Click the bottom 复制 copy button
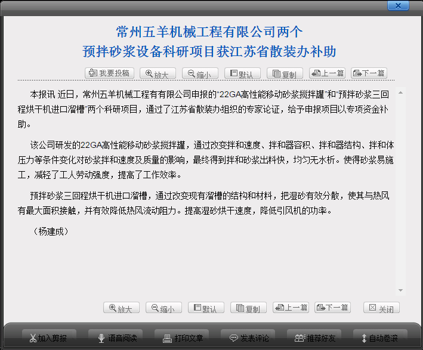This screenshot has height=350, width=423. (248, 308)
